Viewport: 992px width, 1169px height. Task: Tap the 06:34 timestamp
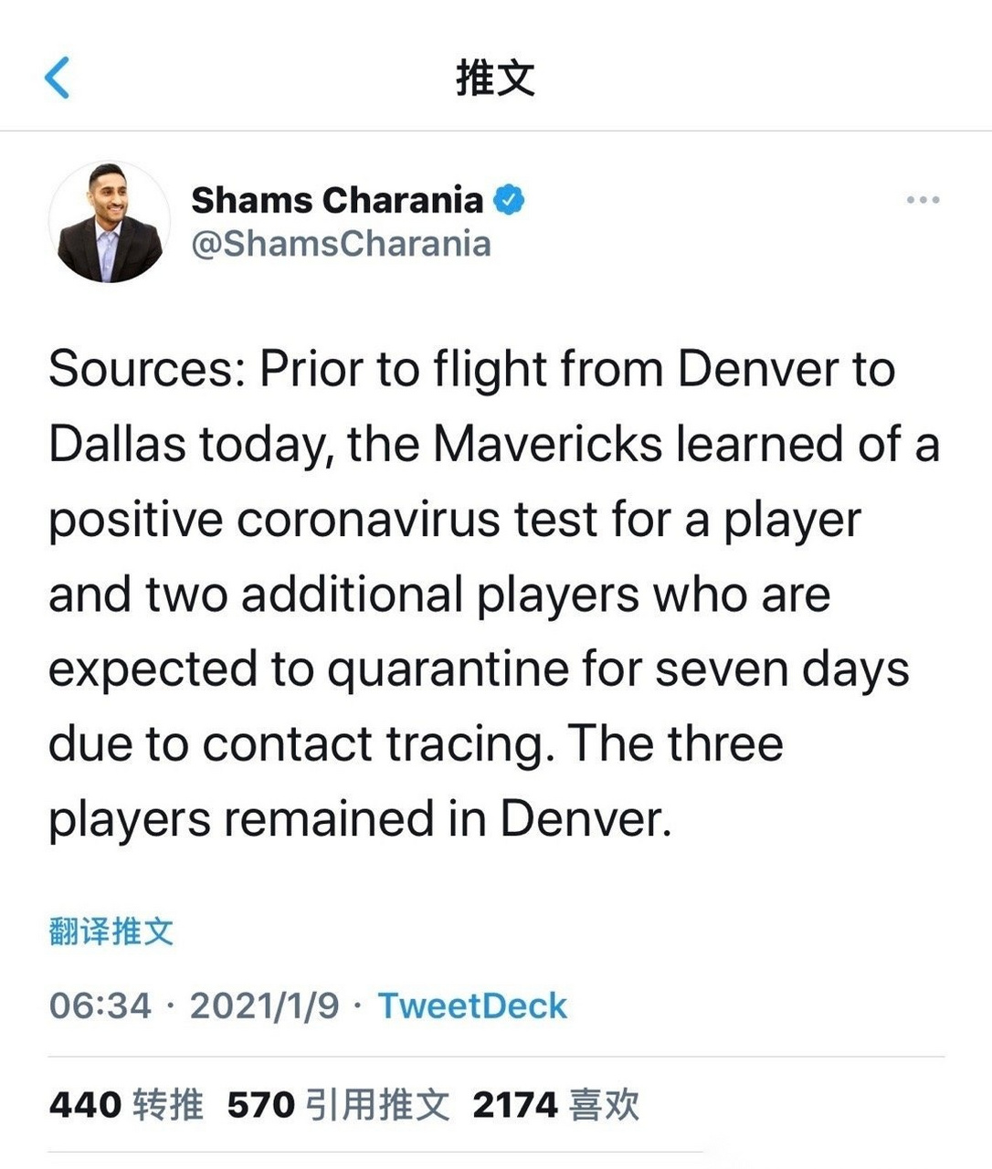pos(100,1006)
